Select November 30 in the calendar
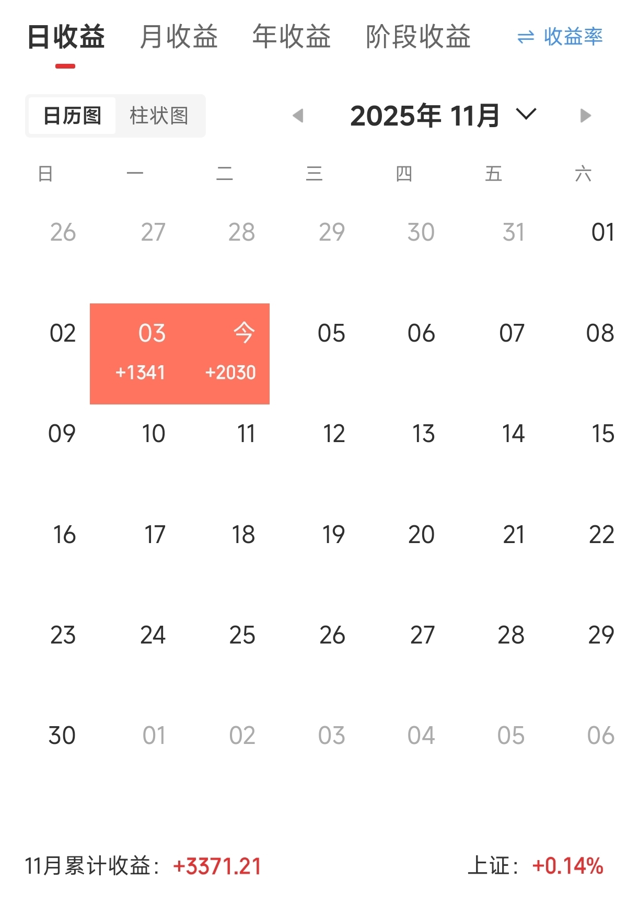The image size is (627, 903). click(x=62, y=736)
